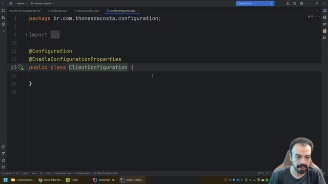Close the ClientConfiguration.java tab
Image resolution: width=328 pixels, height=184 pixels.
[x=138, y=11]
